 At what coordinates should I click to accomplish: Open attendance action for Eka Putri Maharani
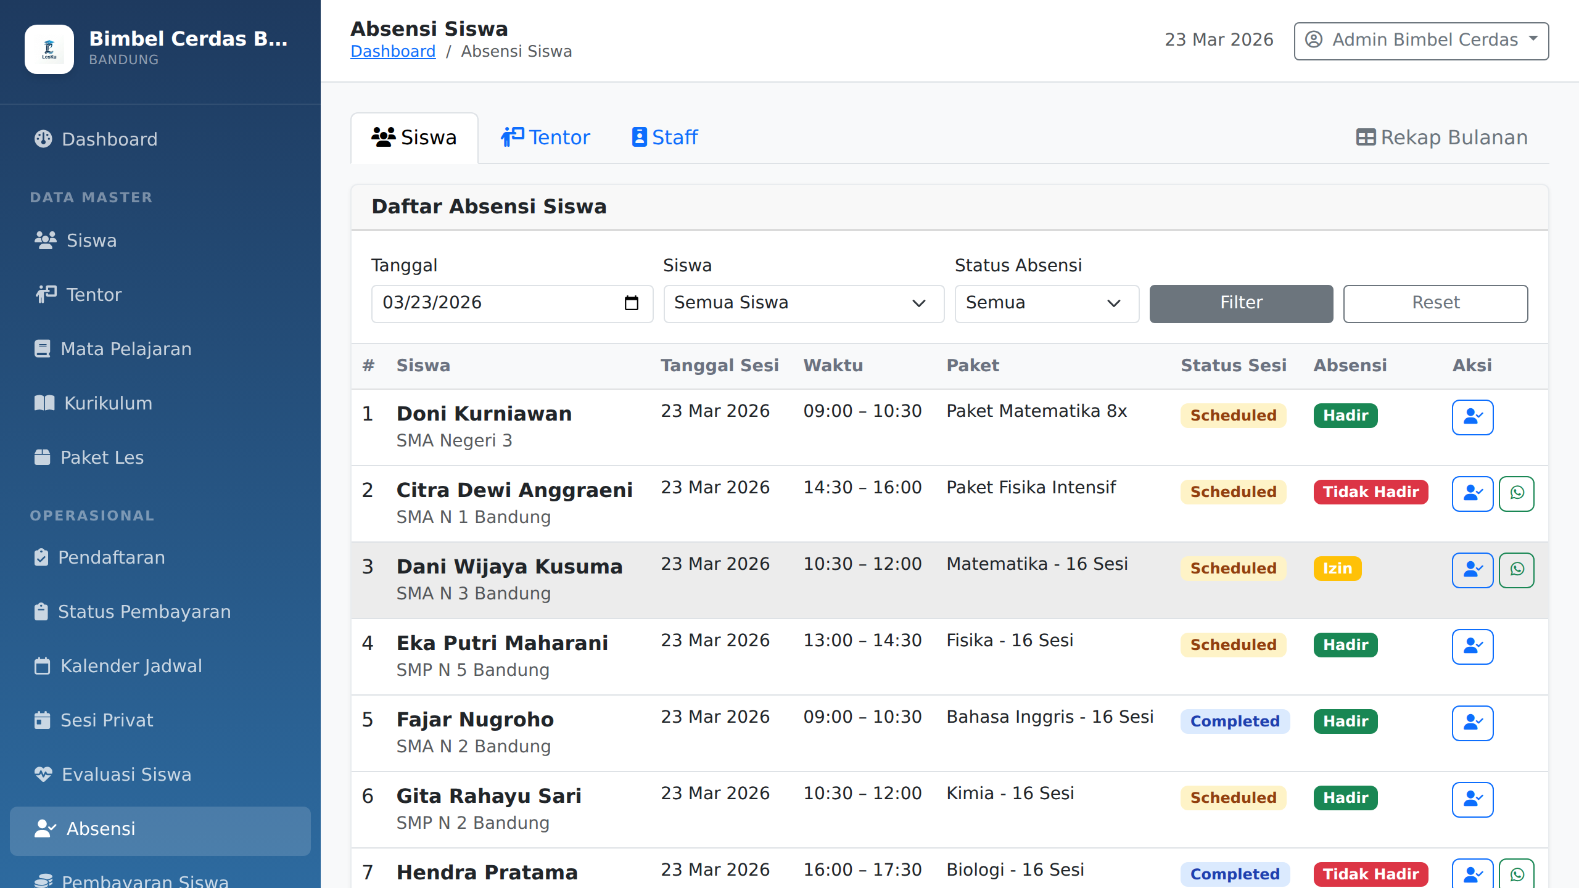[x=1472, y=647]
